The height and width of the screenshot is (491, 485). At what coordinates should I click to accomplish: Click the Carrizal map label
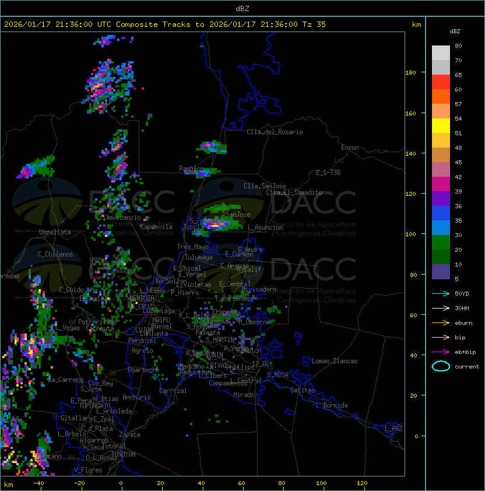173,391
